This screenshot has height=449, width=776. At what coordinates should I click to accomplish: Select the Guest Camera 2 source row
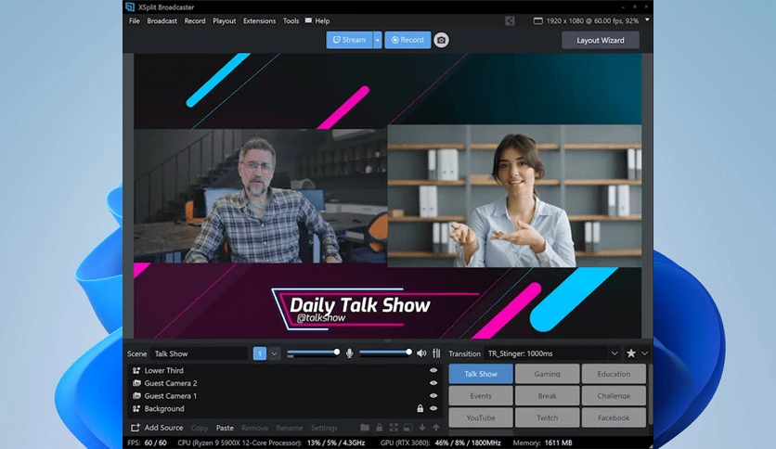285,383
